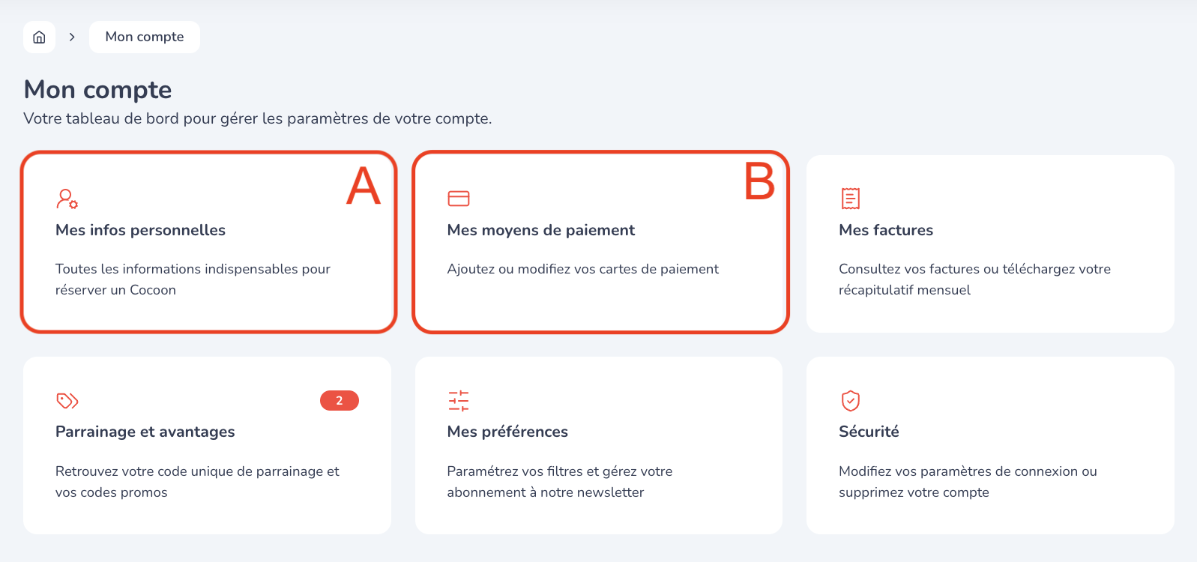Open Mes préférences heading
Screen dimensions: 1197x562
pos(507,432)
